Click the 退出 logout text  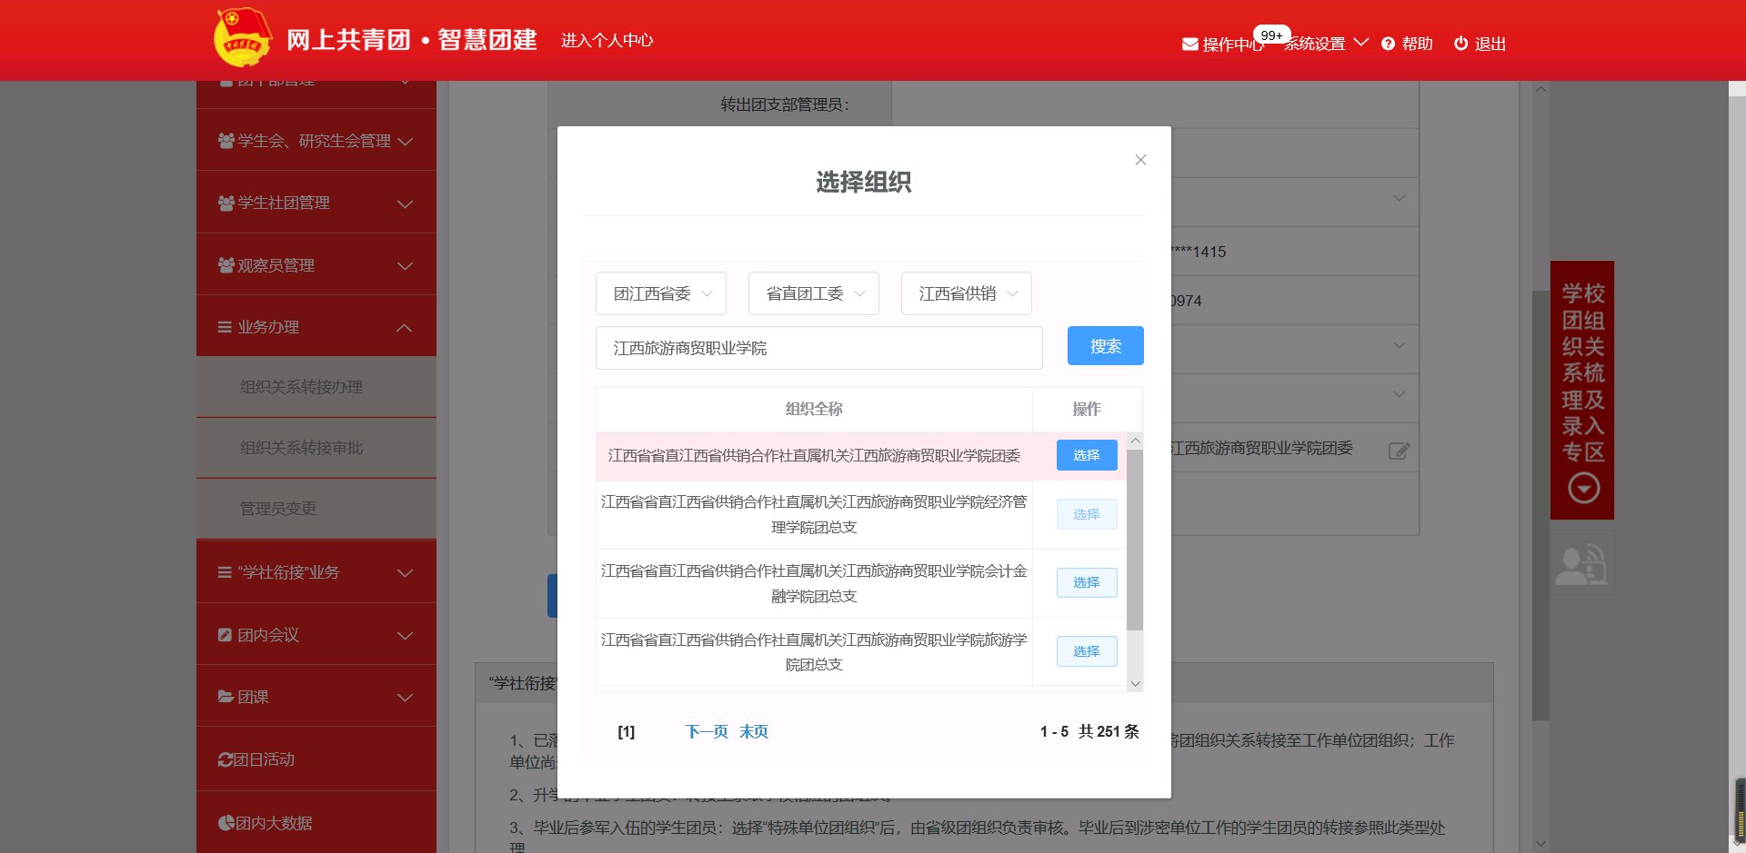coord(1490,44)
